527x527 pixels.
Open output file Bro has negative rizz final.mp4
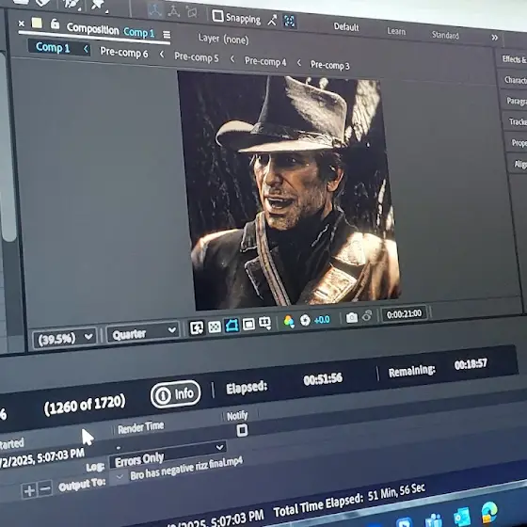186,467
